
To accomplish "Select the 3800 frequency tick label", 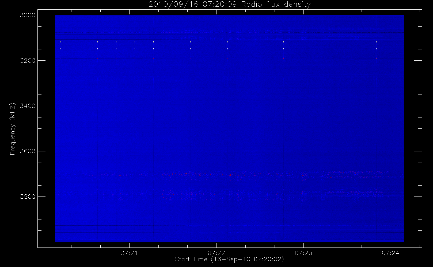I will coord(28,197).
